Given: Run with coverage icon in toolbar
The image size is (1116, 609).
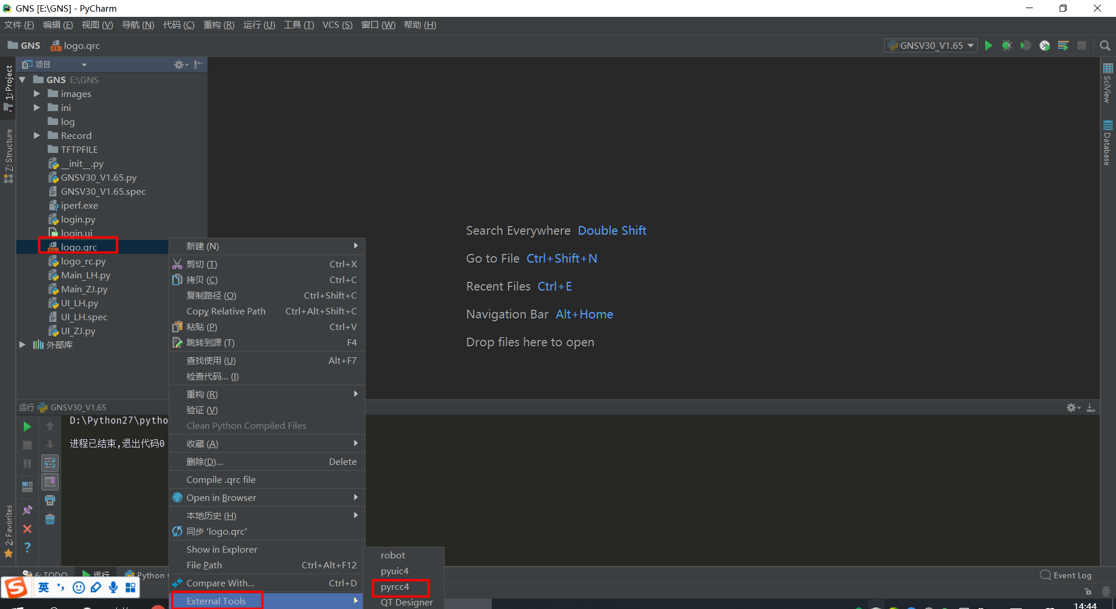Looking at the screenshot, I should pyautogui.click(x=1025, y=45).
